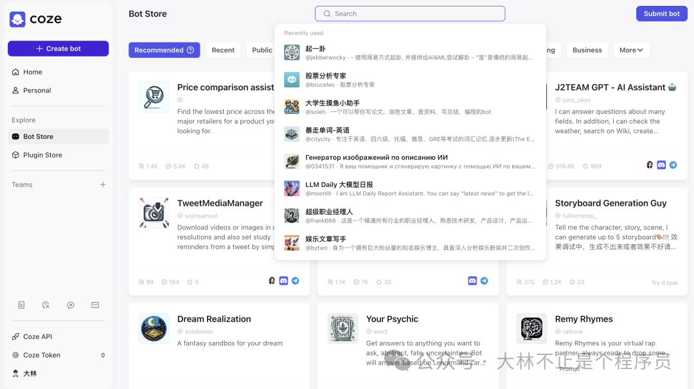Click Try it now on Storyboard card
This screenshot has width=694, height=389.
click(664, 283)
